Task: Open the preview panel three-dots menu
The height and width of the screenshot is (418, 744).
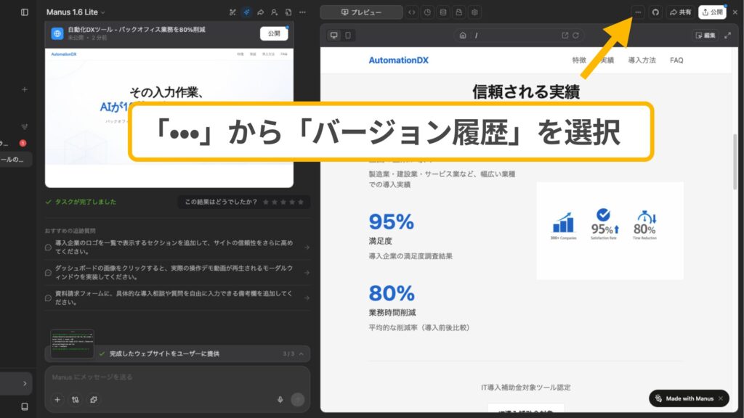Action: (638, 12)
